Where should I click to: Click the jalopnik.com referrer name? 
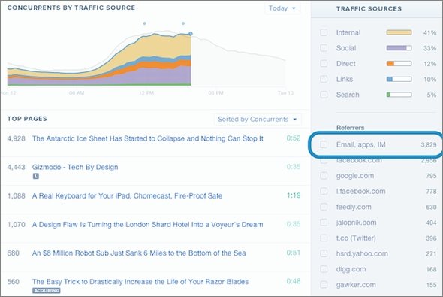356,223
